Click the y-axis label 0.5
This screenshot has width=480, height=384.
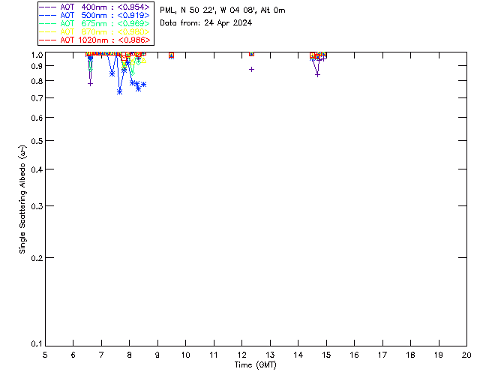pos(37,141)
